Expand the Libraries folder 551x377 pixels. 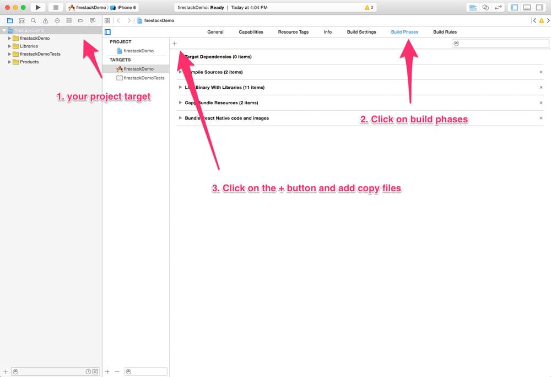9,46
